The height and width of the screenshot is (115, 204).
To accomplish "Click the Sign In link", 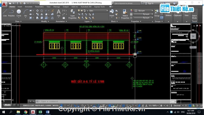I will pos(150,4).
